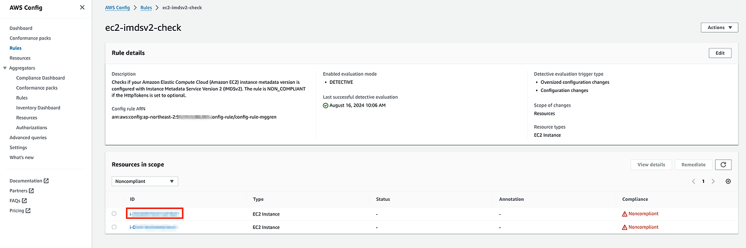Click second row Noncompliant warning icon
Screen dimensions: 746x248
(x=625, y=227)
